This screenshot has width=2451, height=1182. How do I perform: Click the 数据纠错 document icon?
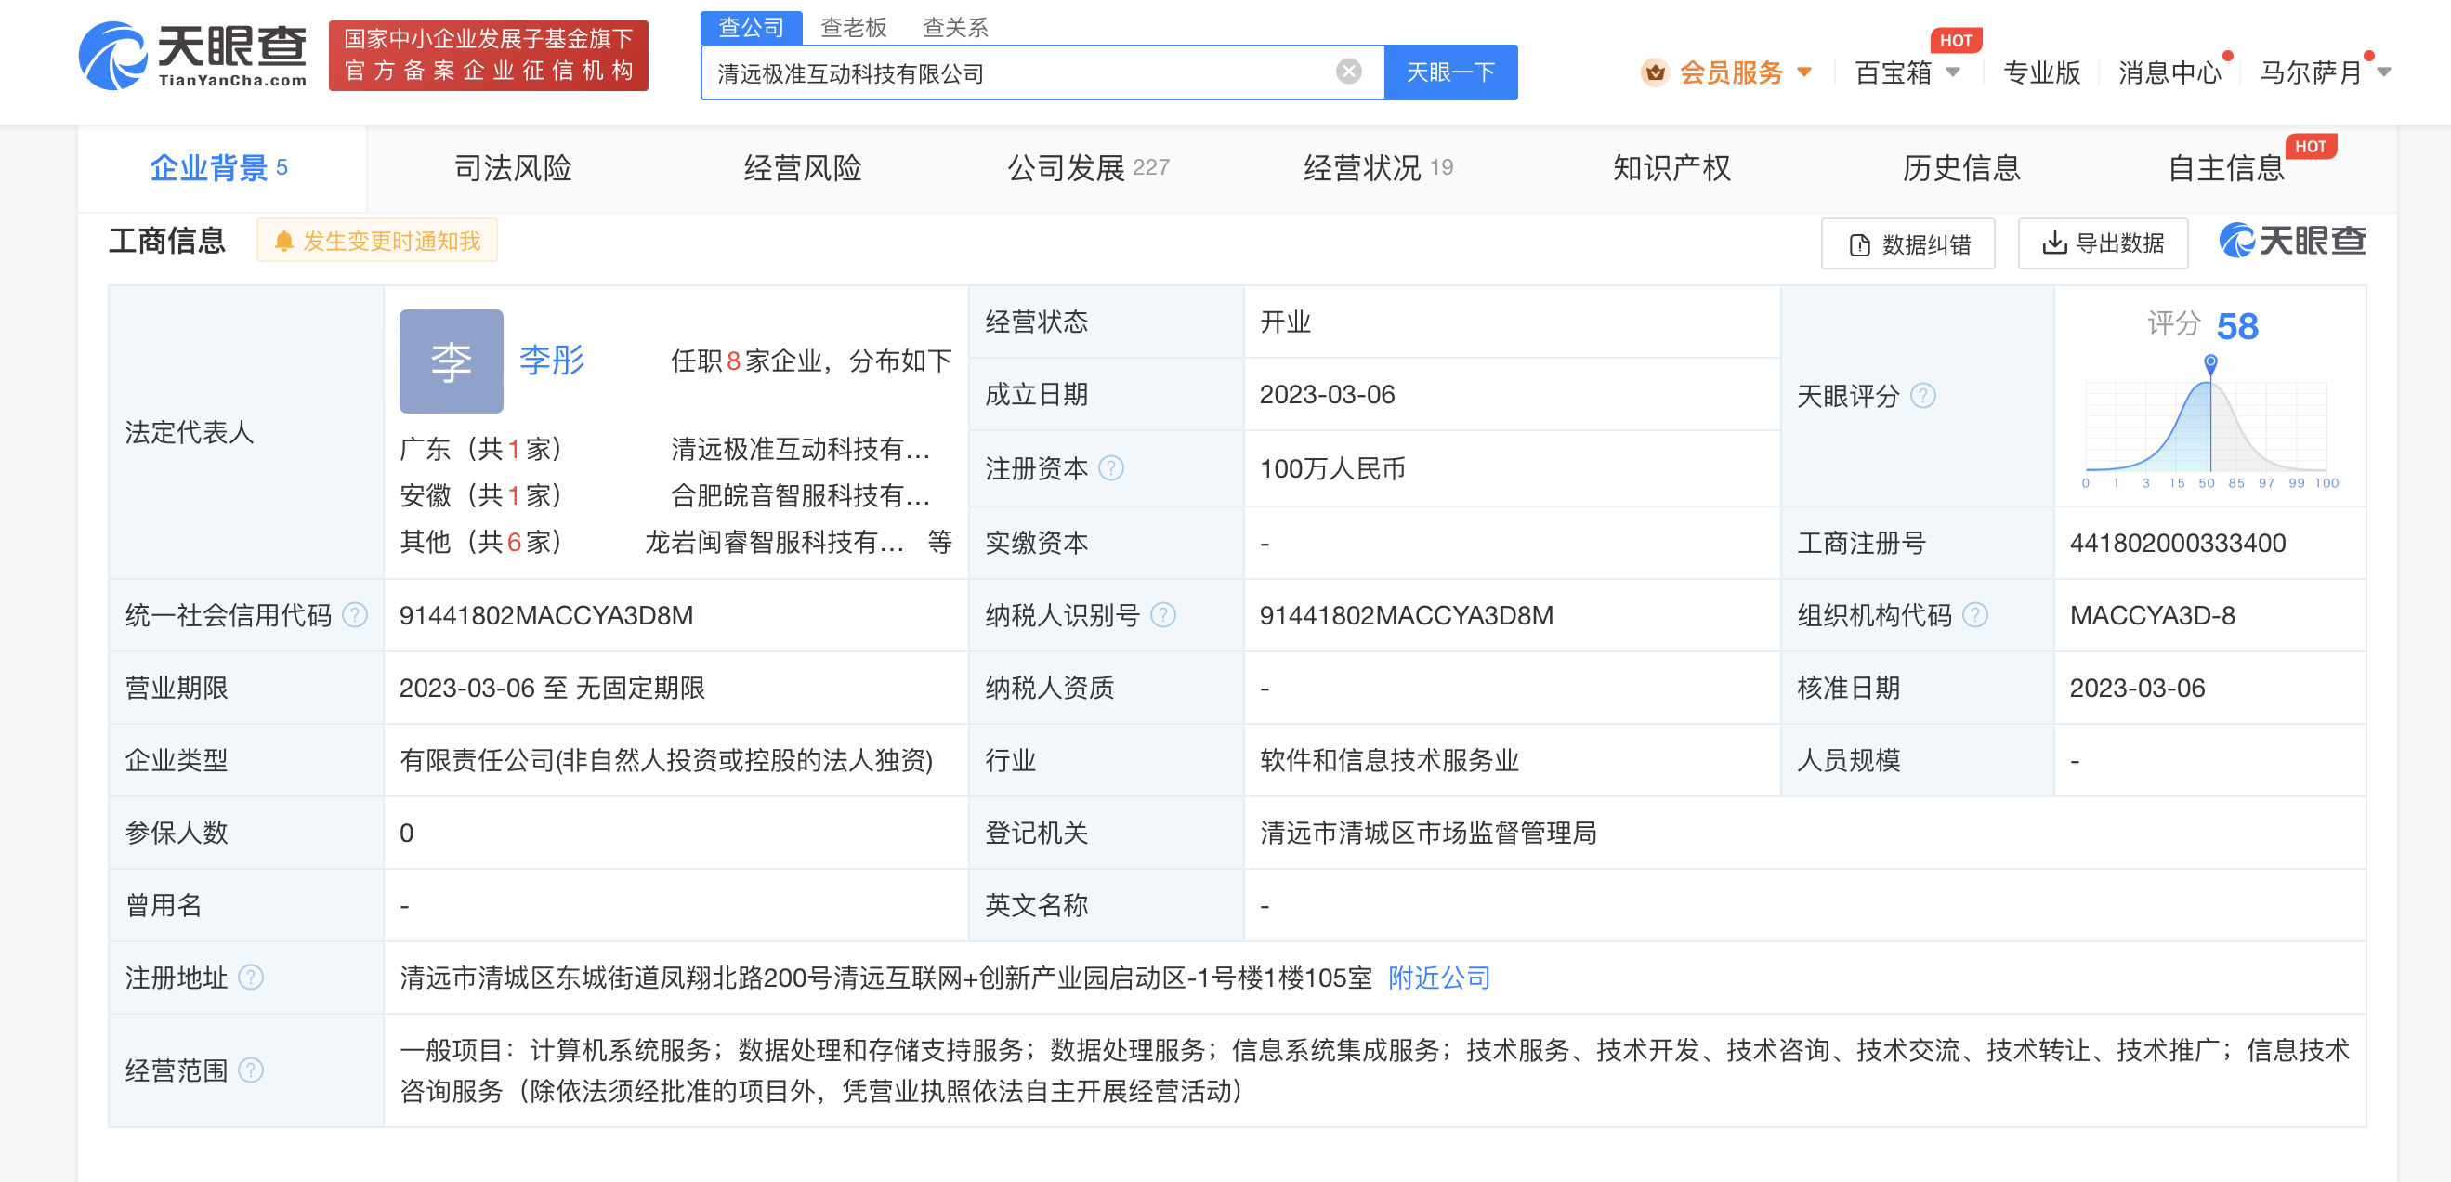1859,244
